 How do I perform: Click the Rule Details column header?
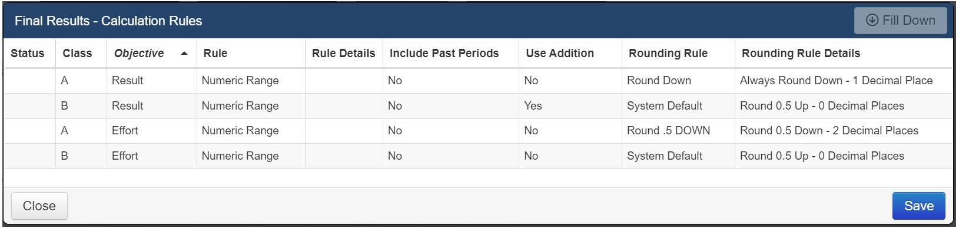pyautogui.click(x=343, y=54)
